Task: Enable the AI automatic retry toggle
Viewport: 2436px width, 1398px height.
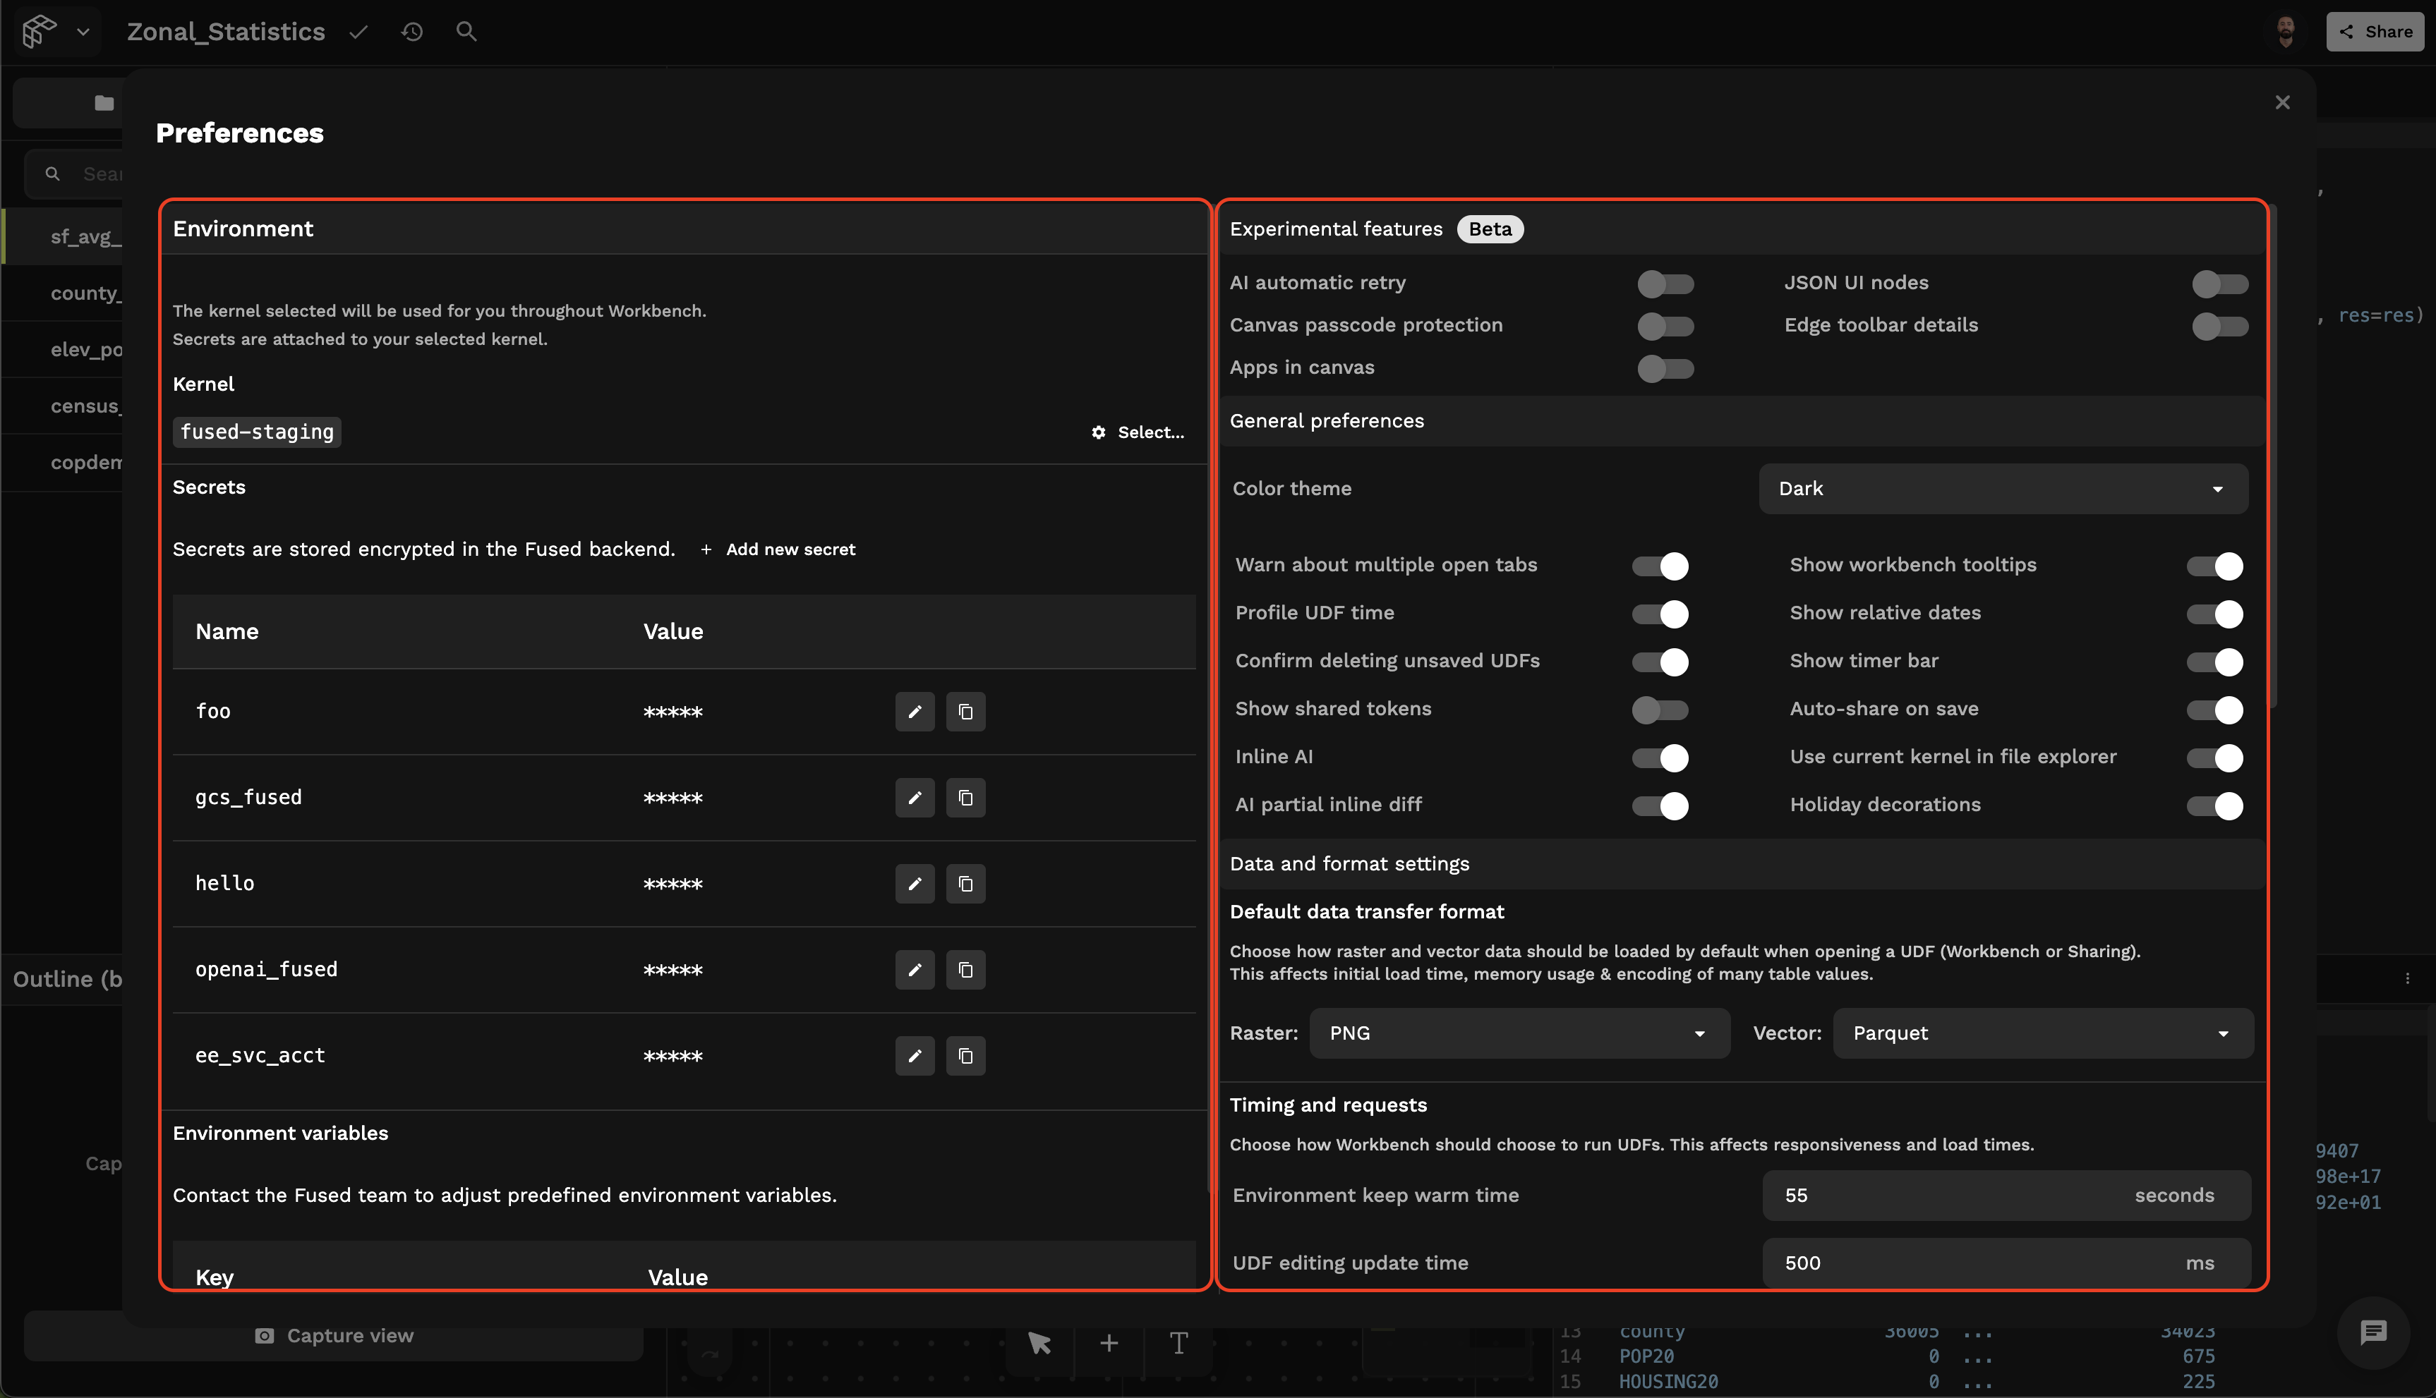Action: [x=1665, y=284]
